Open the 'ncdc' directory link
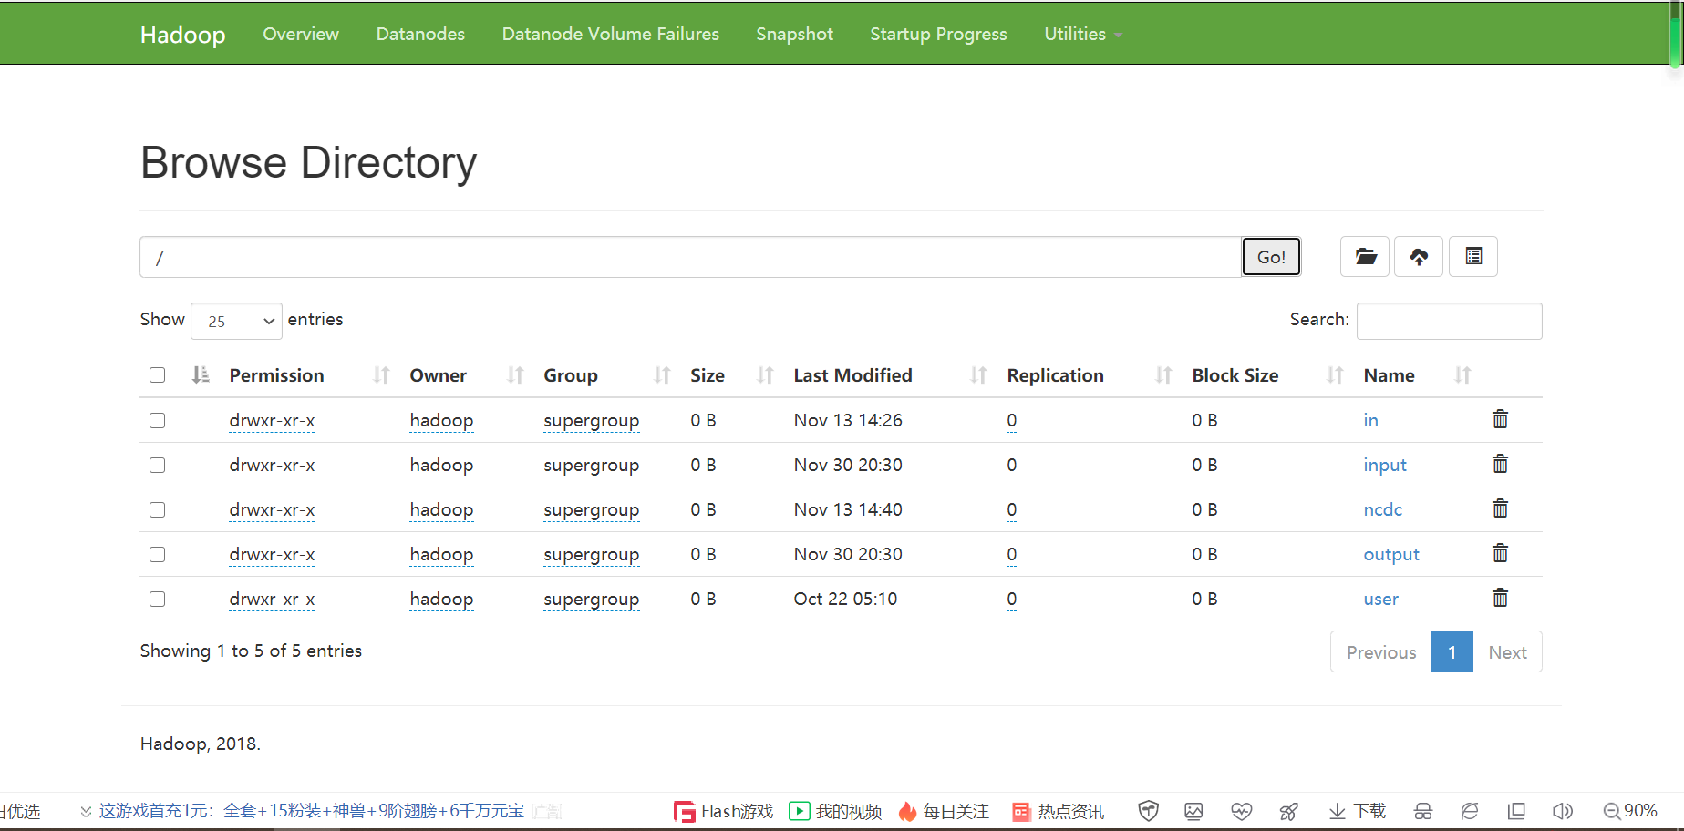This screenshot has height=831, width=1684. [x=1382, y=509]
